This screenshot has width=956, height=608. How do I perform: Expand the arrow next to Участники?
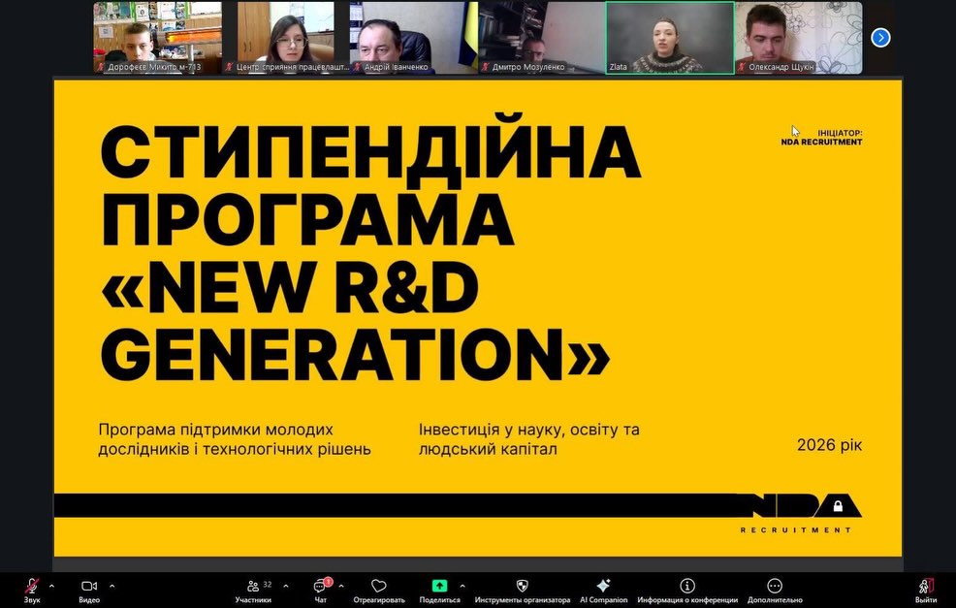click(285, 586)
